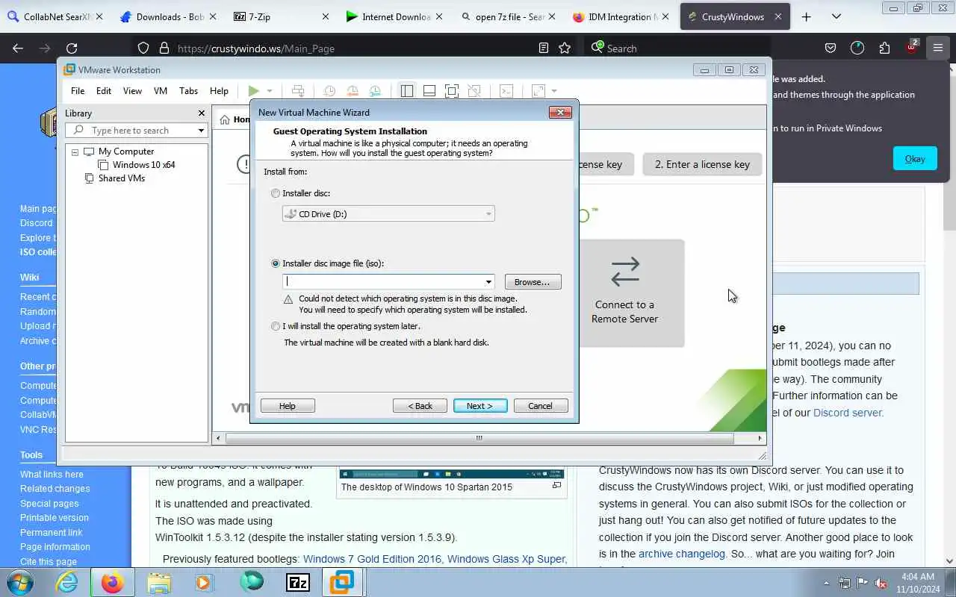Open the Firefox extensions puzzle icon
The height and width of the screenshot is (597, 956).
884,48
